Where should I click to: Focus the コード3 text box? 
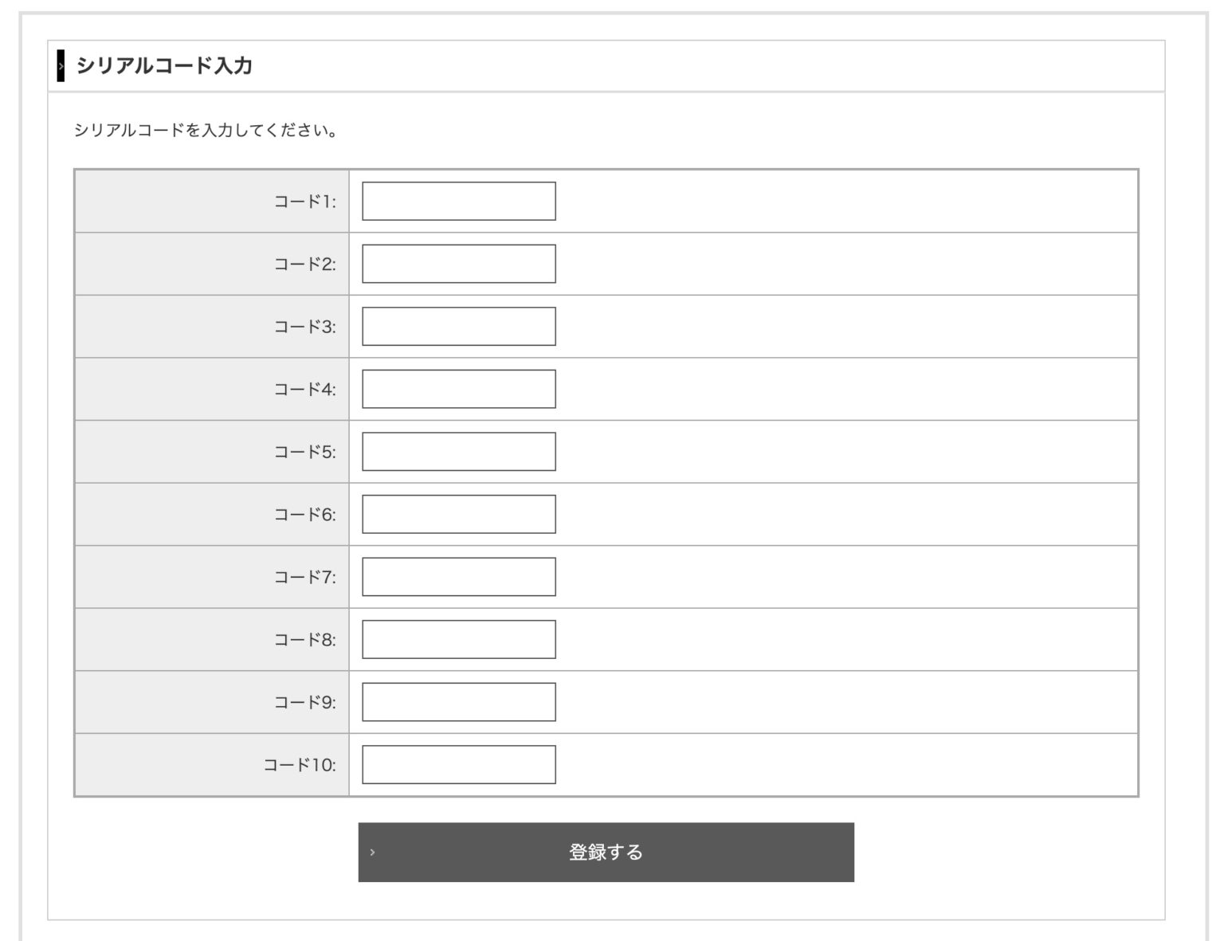pyautogui.click(x=458, y=327)
